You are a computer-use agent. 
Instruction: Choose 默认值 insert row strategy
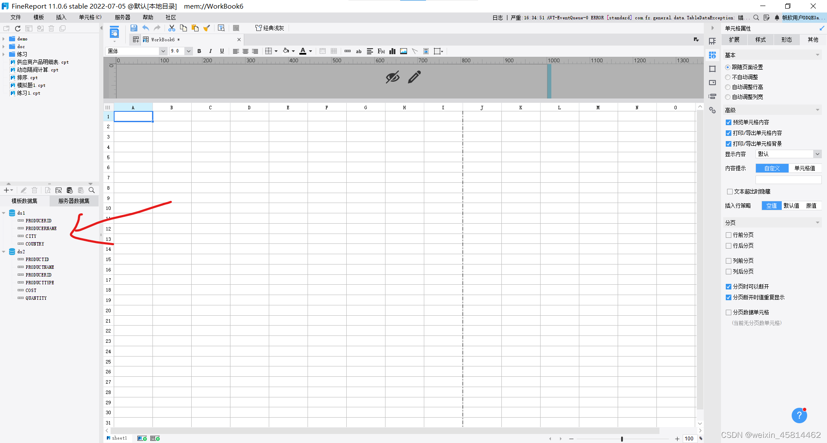(x=791, y=206)
